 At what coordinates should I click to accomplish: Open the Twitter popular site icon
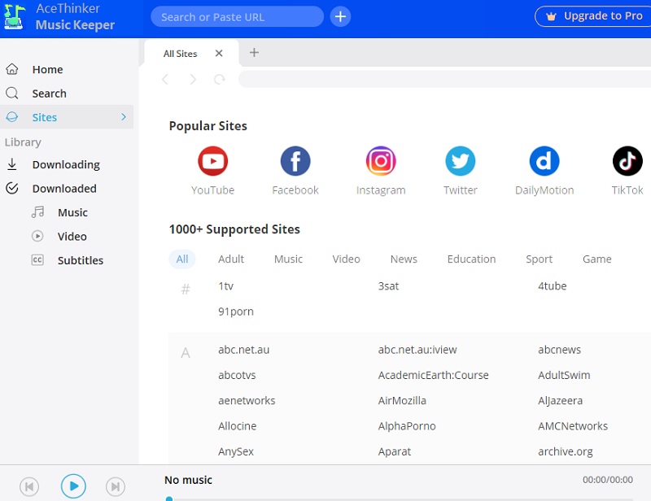[460, 161]
